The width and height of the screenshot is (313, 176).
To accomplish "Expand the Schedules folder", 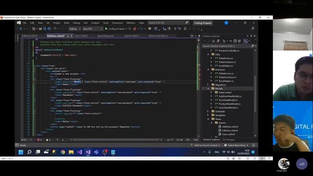I will [x=208, y=111].
